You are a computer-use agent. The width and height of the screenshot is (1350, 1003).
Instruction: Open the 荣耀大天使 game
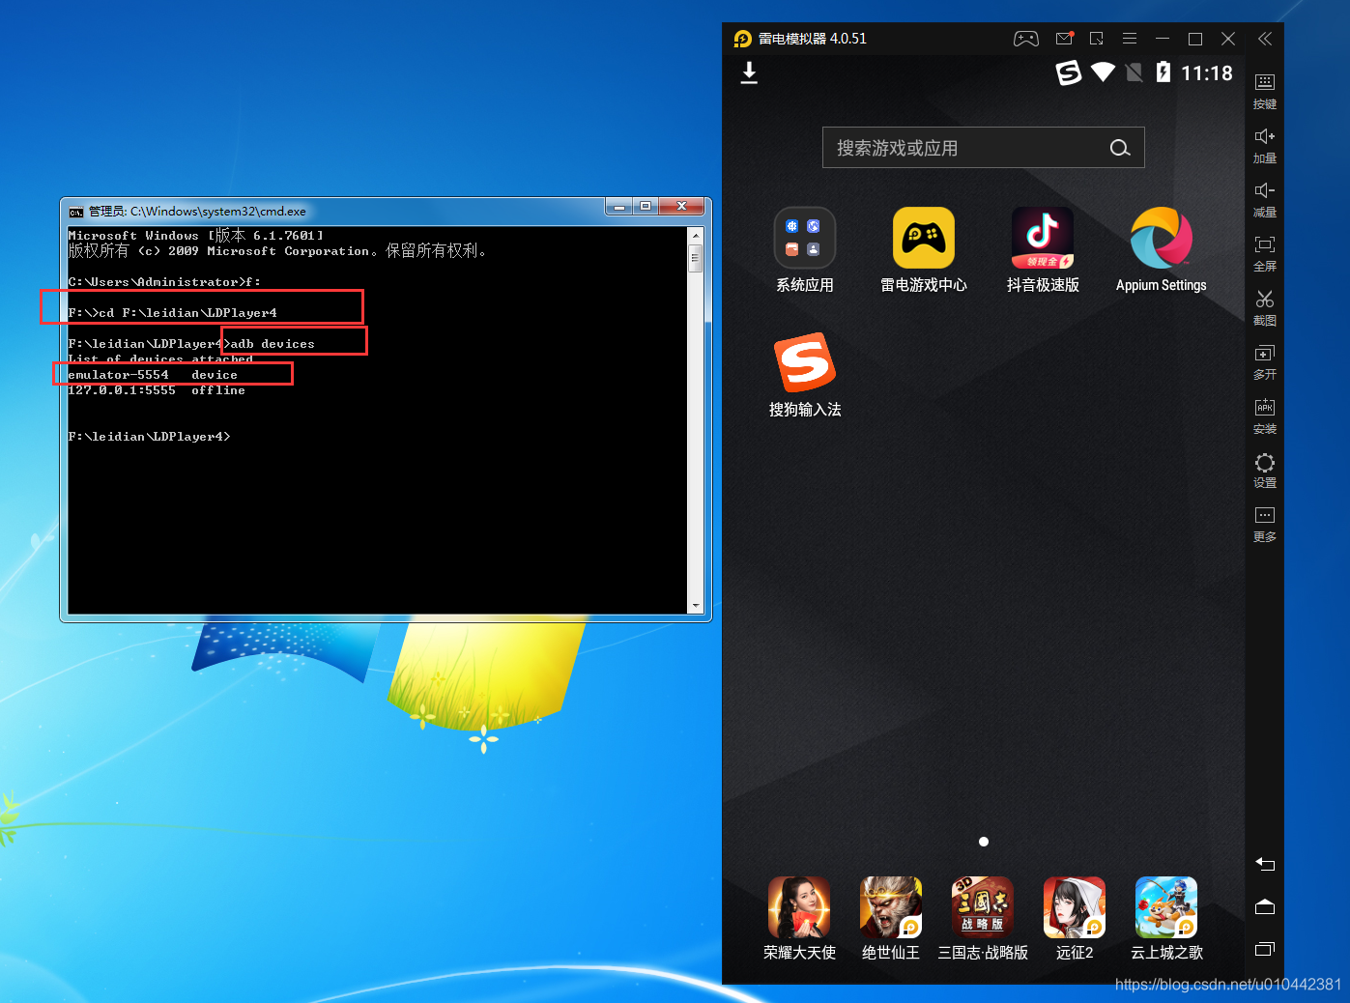pos(799,907)
